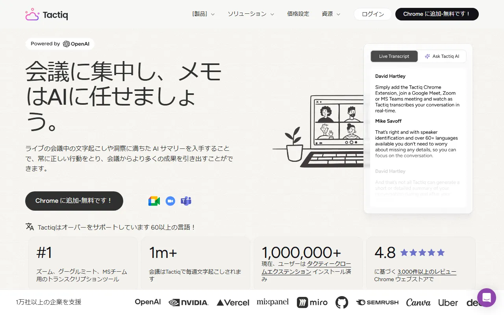The width and height of the screenshot is (504, 315).
Task: Open the ソリューション dropdown
Action: (250, 14)
